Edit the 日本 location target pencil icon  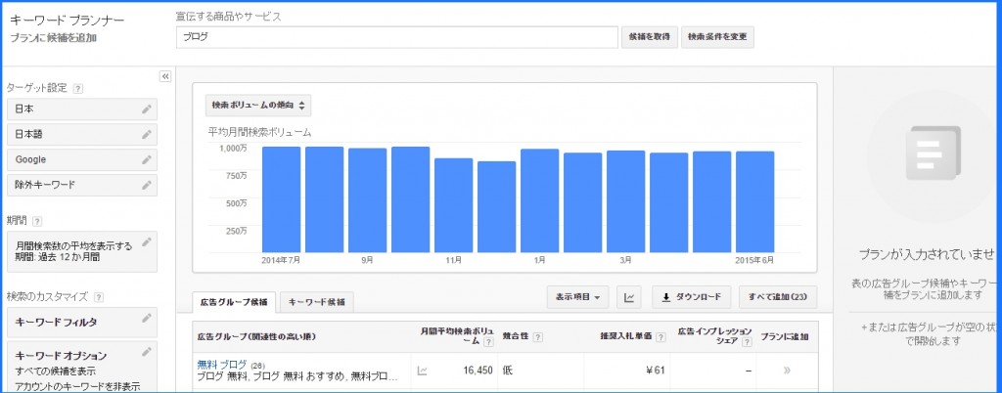[x=147, y=109]
